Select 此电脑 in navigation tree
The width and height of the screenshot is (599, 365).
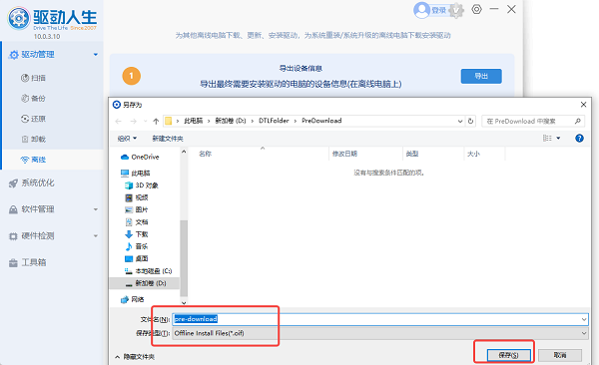click(135, 174)
